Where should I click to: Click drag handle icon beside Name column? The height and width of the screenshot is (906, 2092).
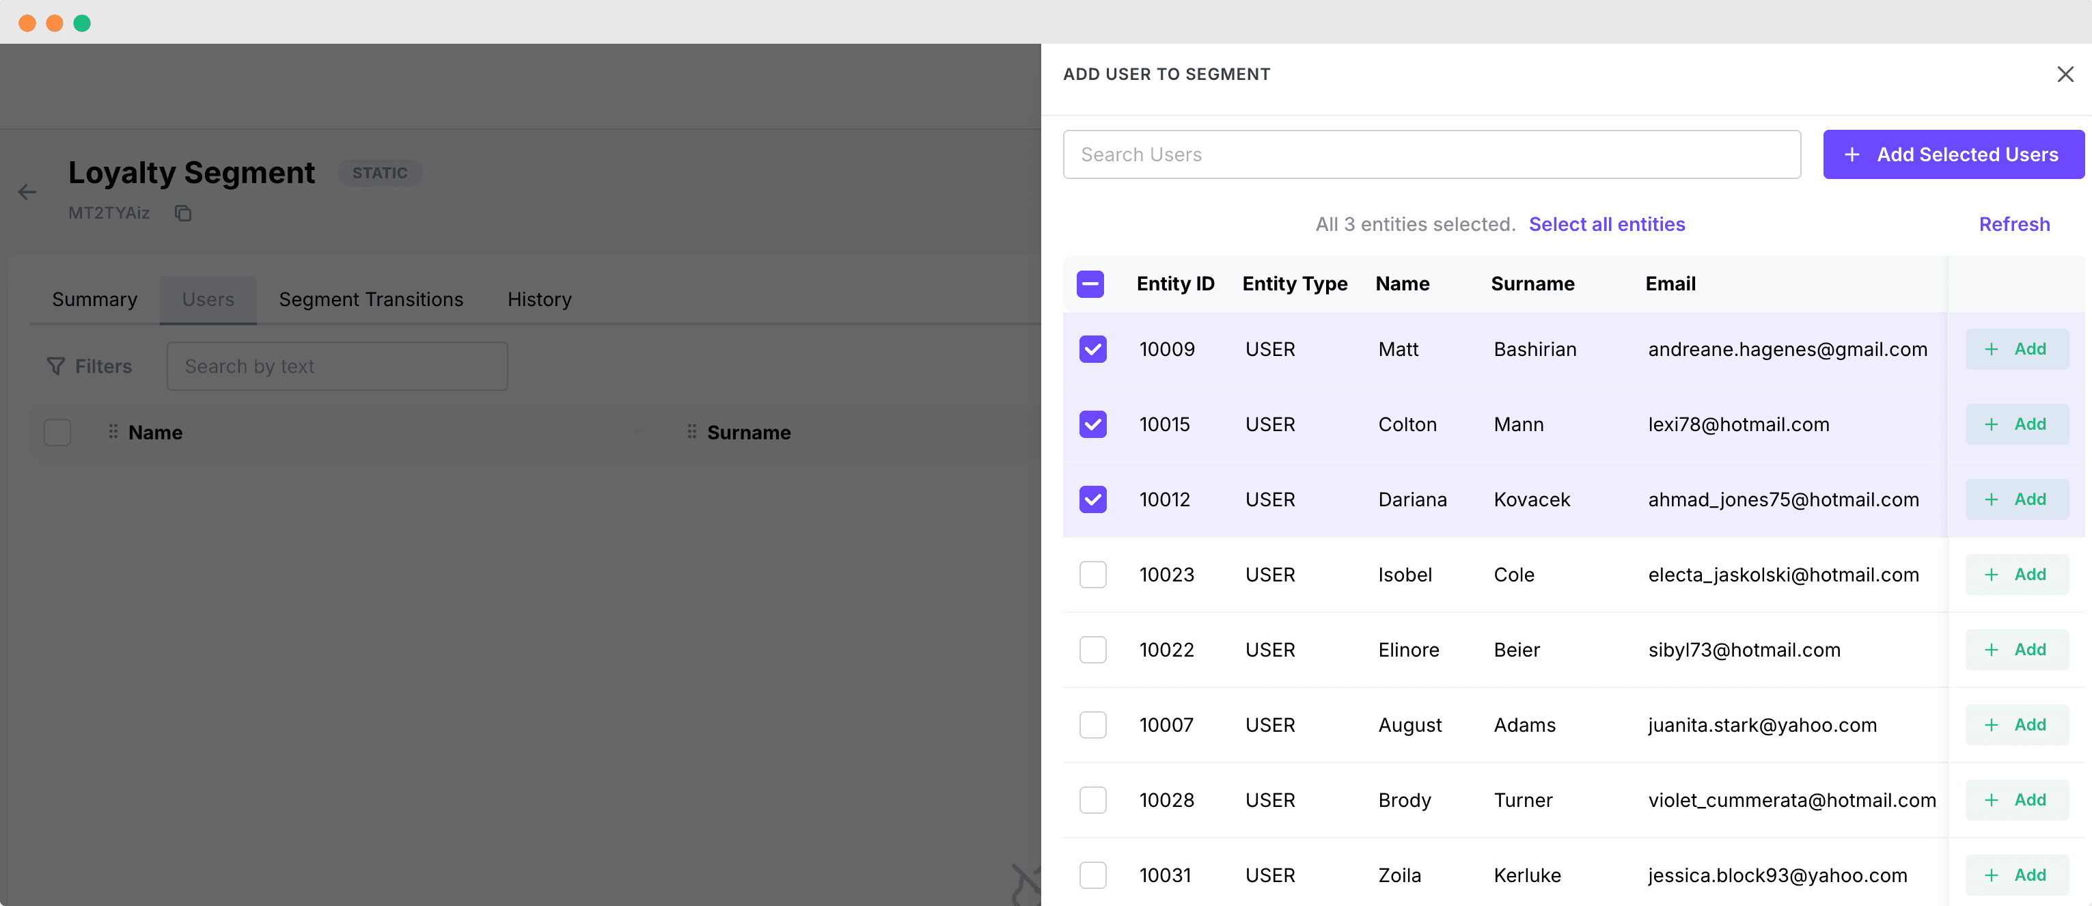113,432
